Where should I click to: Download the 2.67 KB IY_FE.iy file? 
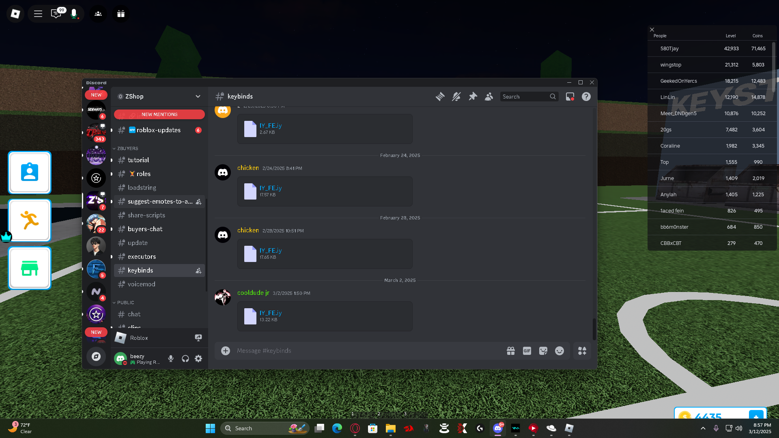[x=270, y=126]
